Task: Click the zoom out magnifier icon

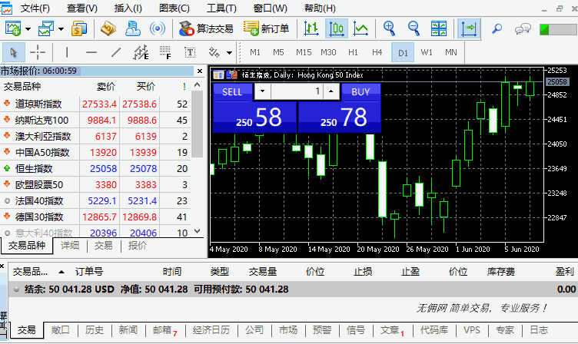Action: (x=414, y=29)
